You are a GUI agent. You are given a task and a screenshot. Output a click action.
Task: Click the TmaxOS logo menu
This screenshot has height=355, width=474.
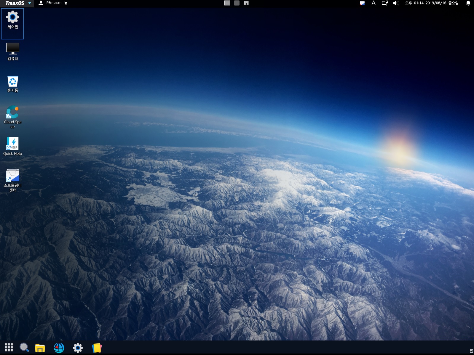15,3
